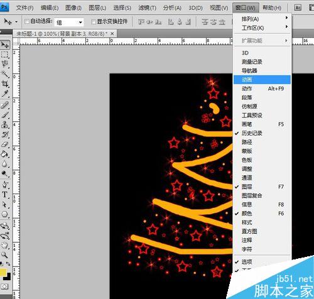The width and height of the screenshot is (314, 299).
Task: Select the Eraser tool
Action: click(x=4, y=144)
